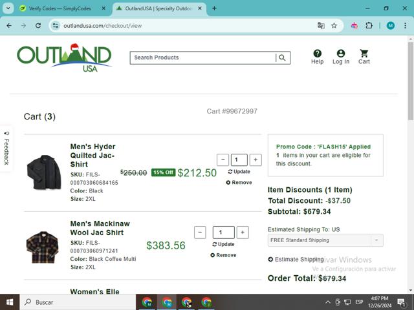The width and height of the screenshot is (414, 310).
Task: Click the pink shopping extension icon
Action: coord(354,26)
